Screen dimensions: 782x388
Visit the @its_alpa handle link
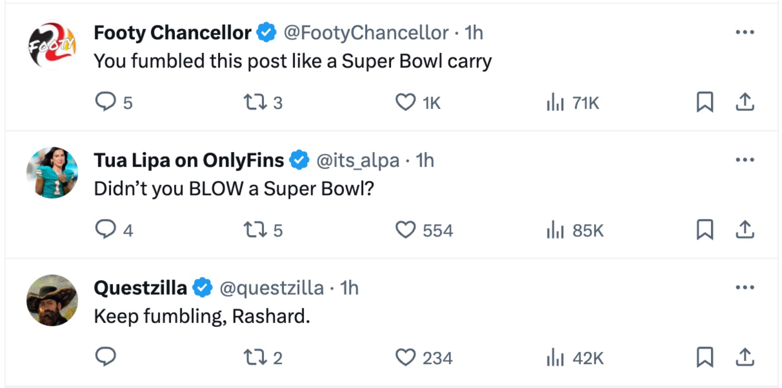[x=358, y=160]
